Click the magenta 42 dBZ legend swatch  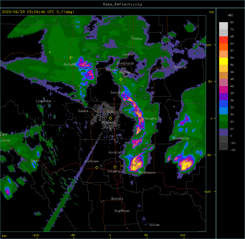(223, 89)
